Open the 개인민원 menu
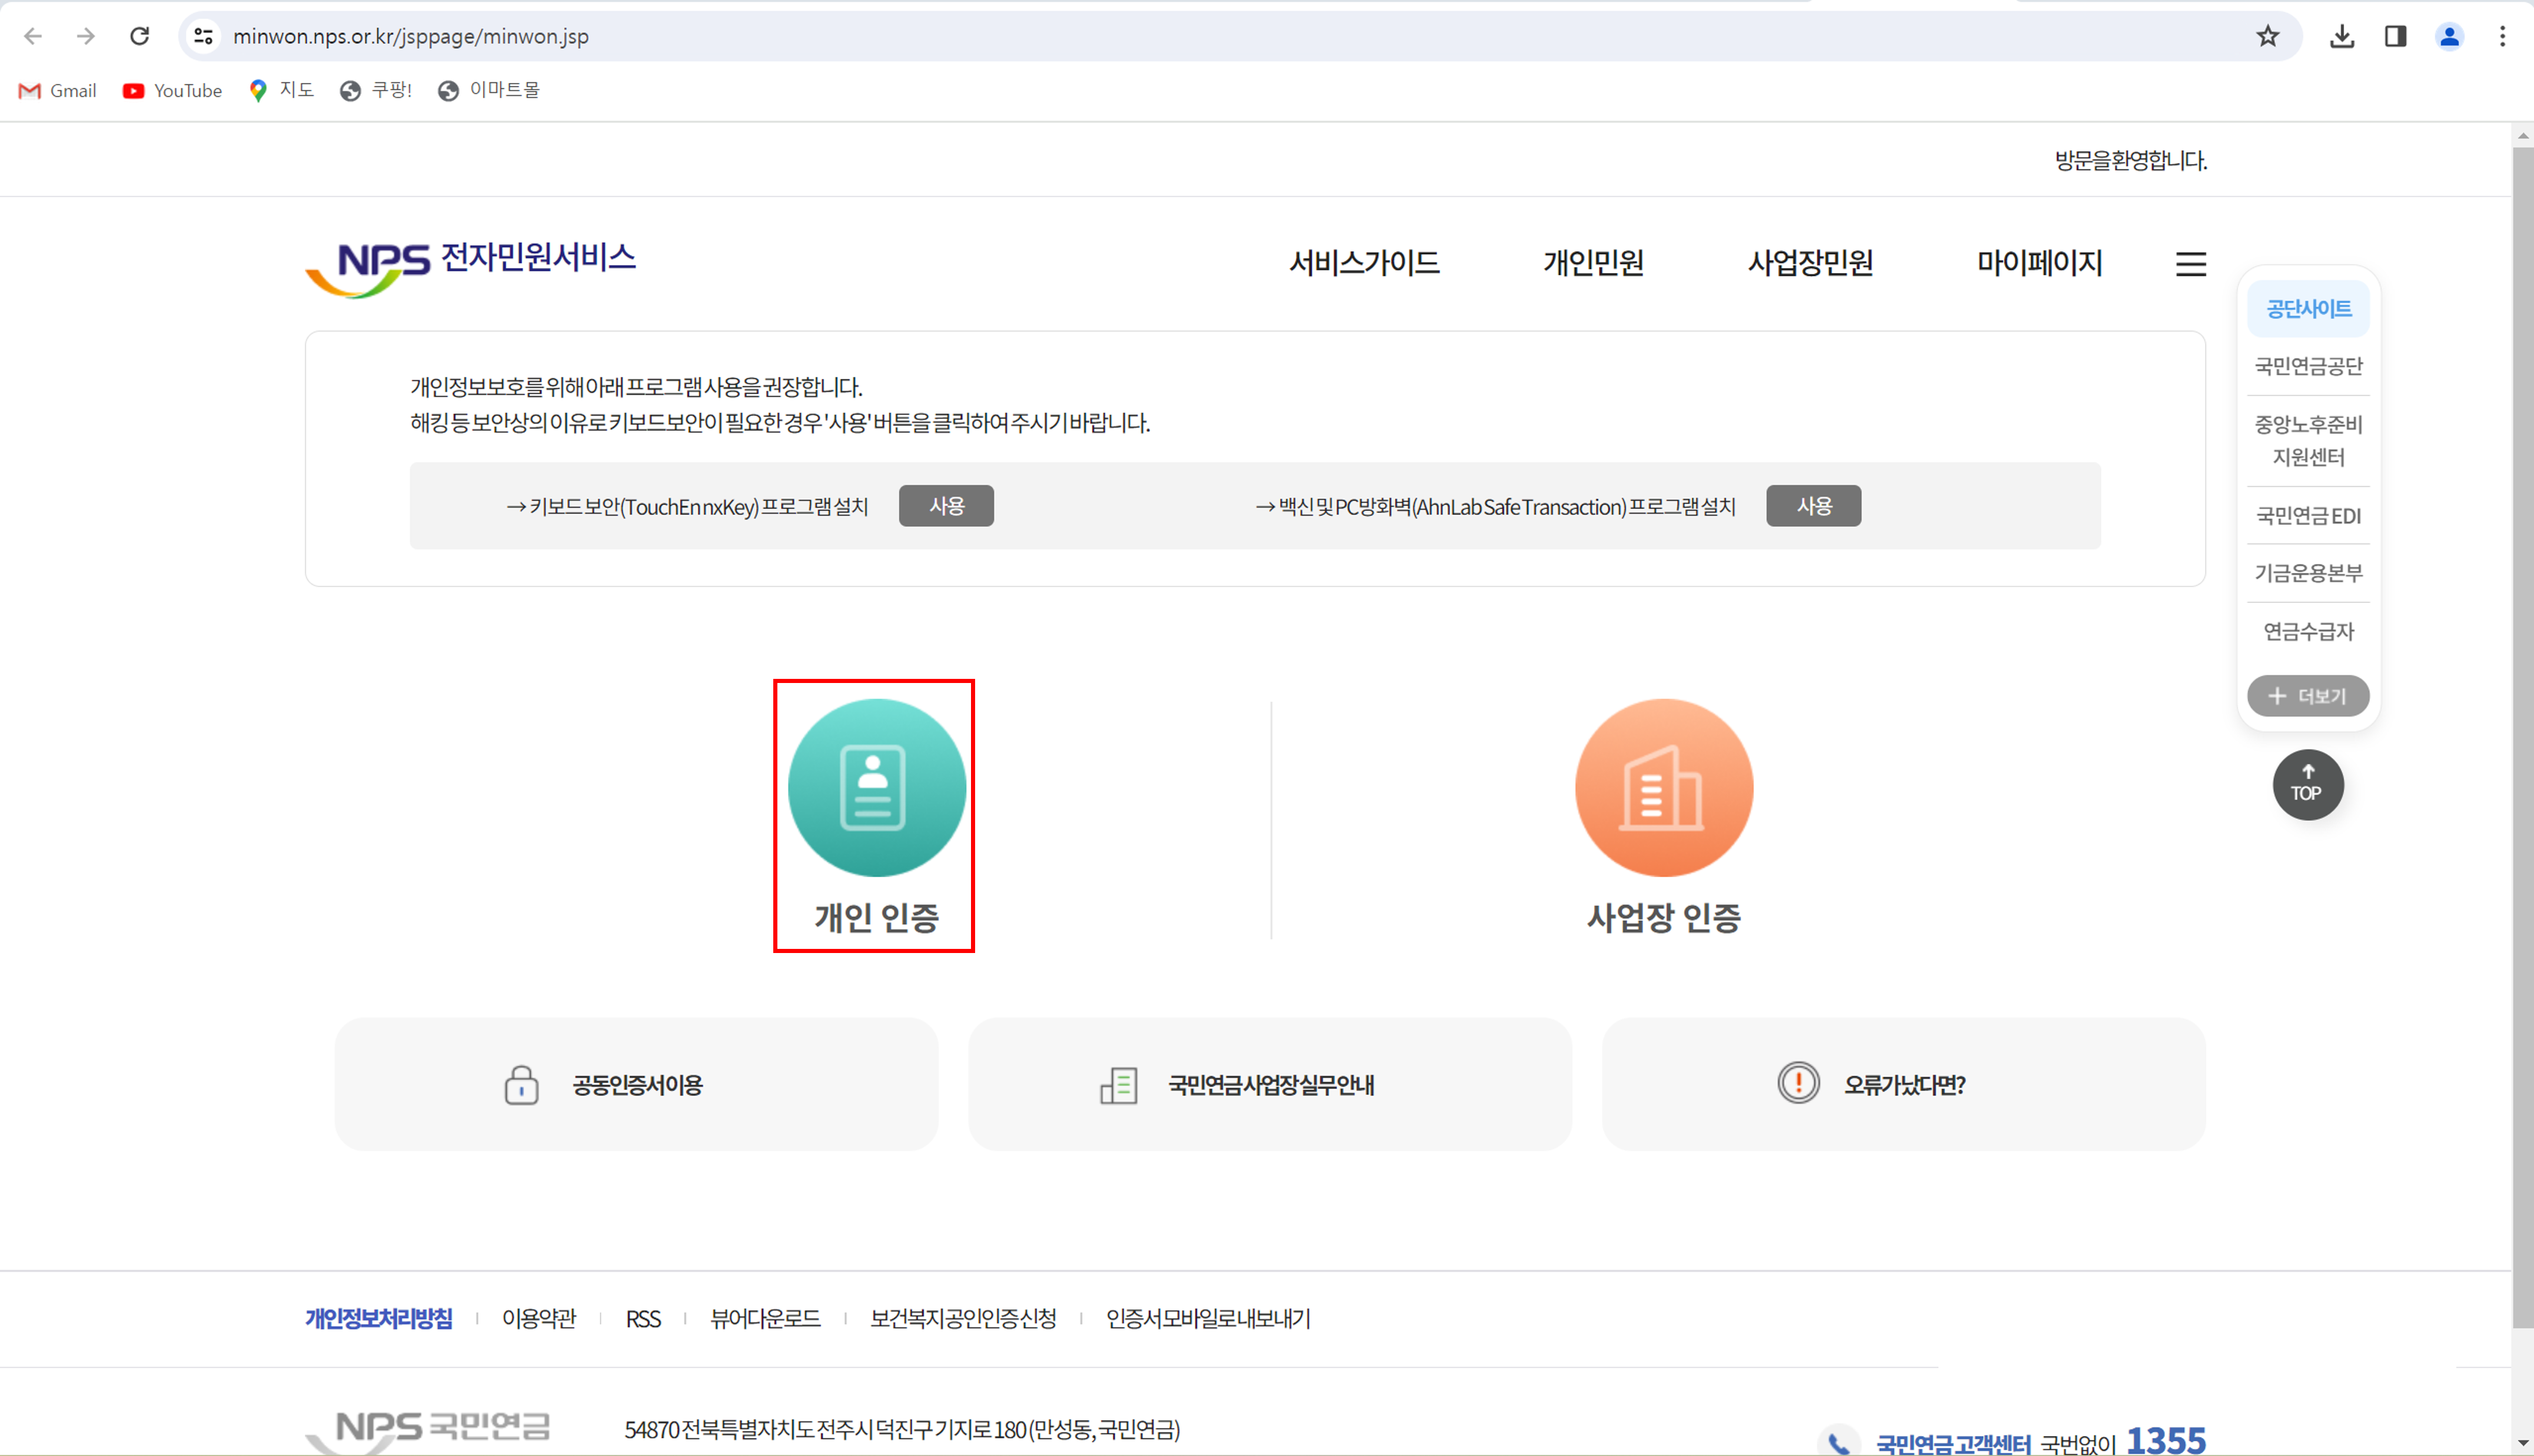The height and width of the screenshot is (1456, 2534). click(1592, 263)
